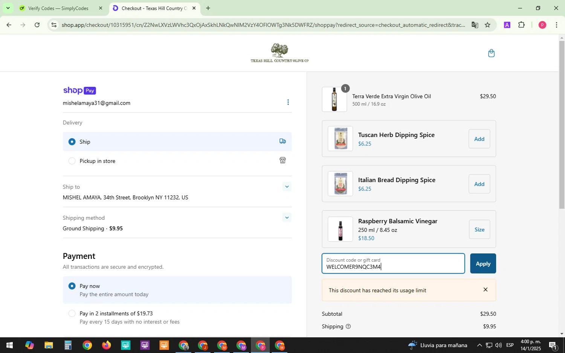565x353 pixels.
Task: Choose Pay in 2 installments of $19.73
Action: pos(177,317)
